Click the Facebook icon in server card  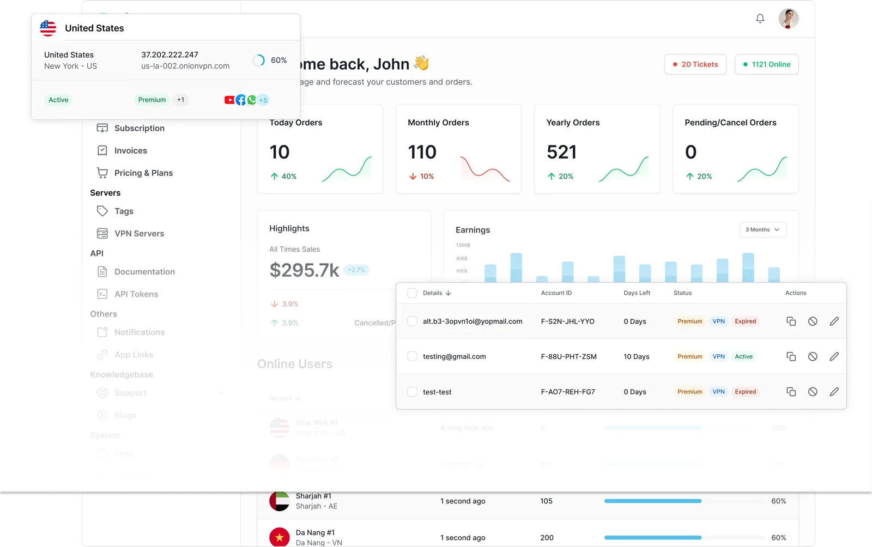coord(240,100)
